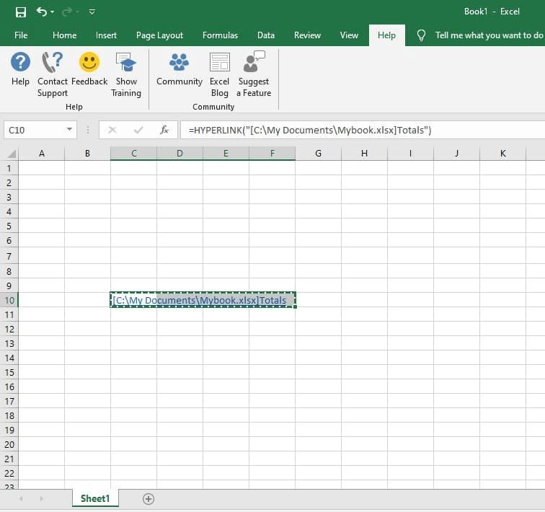
Task: Click the Select All corner triangle
Action: tap(11, 154)
